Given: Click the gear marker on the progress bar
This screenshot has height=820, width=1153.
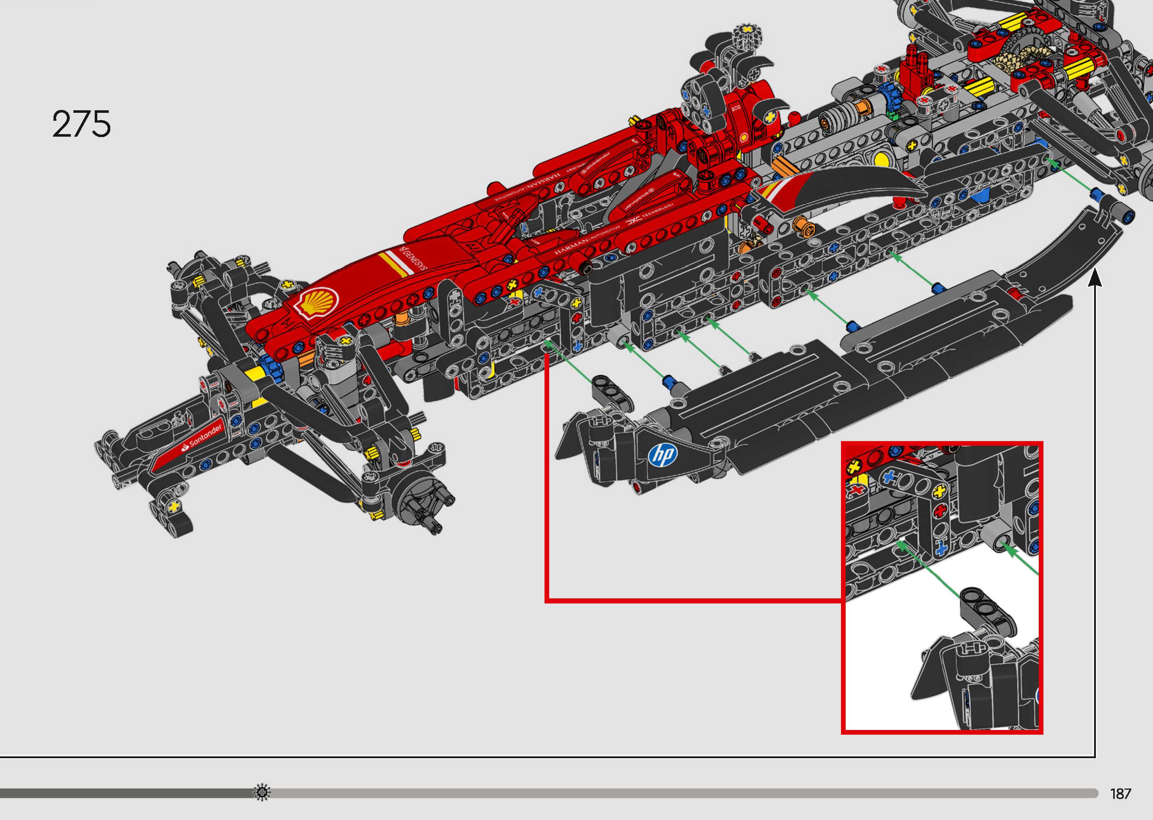Looking at the screenshot, I should [x=262, y=792].
